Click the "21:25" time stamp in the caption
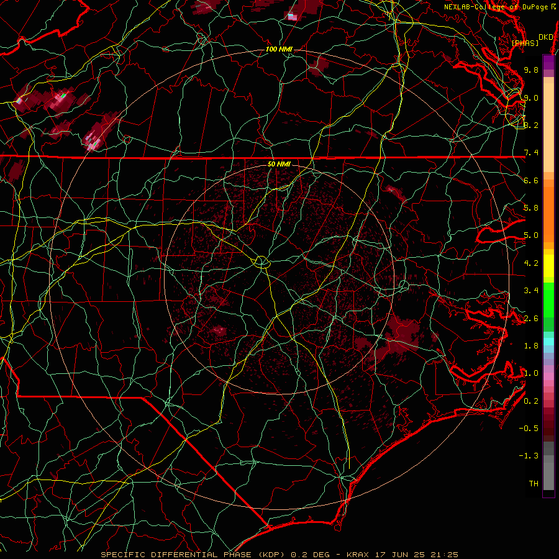 click(x=446, y=555)
